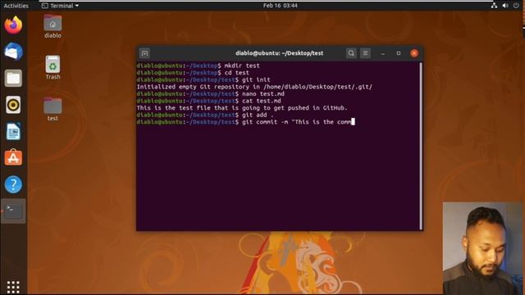Select the Terminal icon in dock
This screenshot has height=295, width=525.
13,211
